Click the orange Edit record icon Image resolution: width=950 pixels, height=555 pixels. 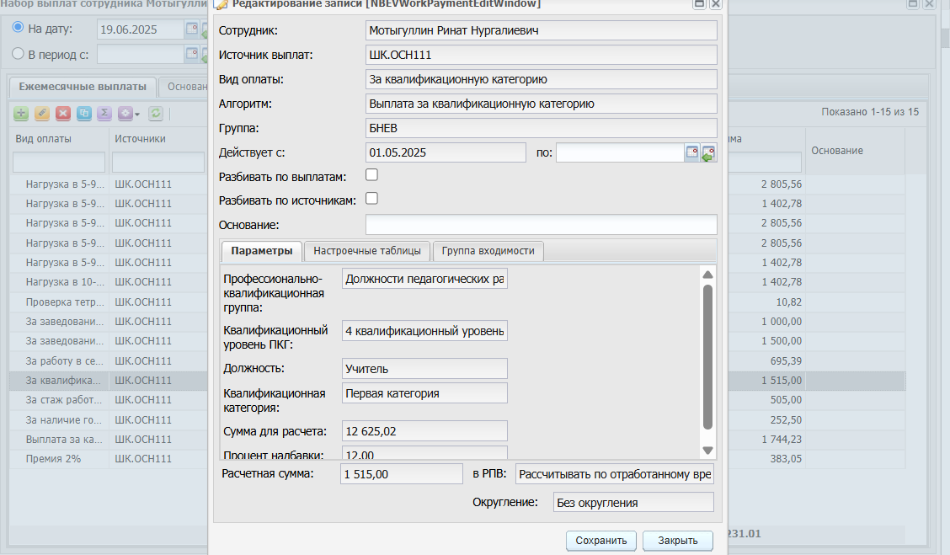coord(42,114)
